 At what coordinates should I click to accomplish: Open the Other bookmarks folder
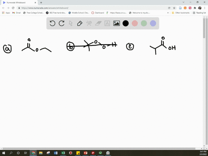tap(181, 13)
